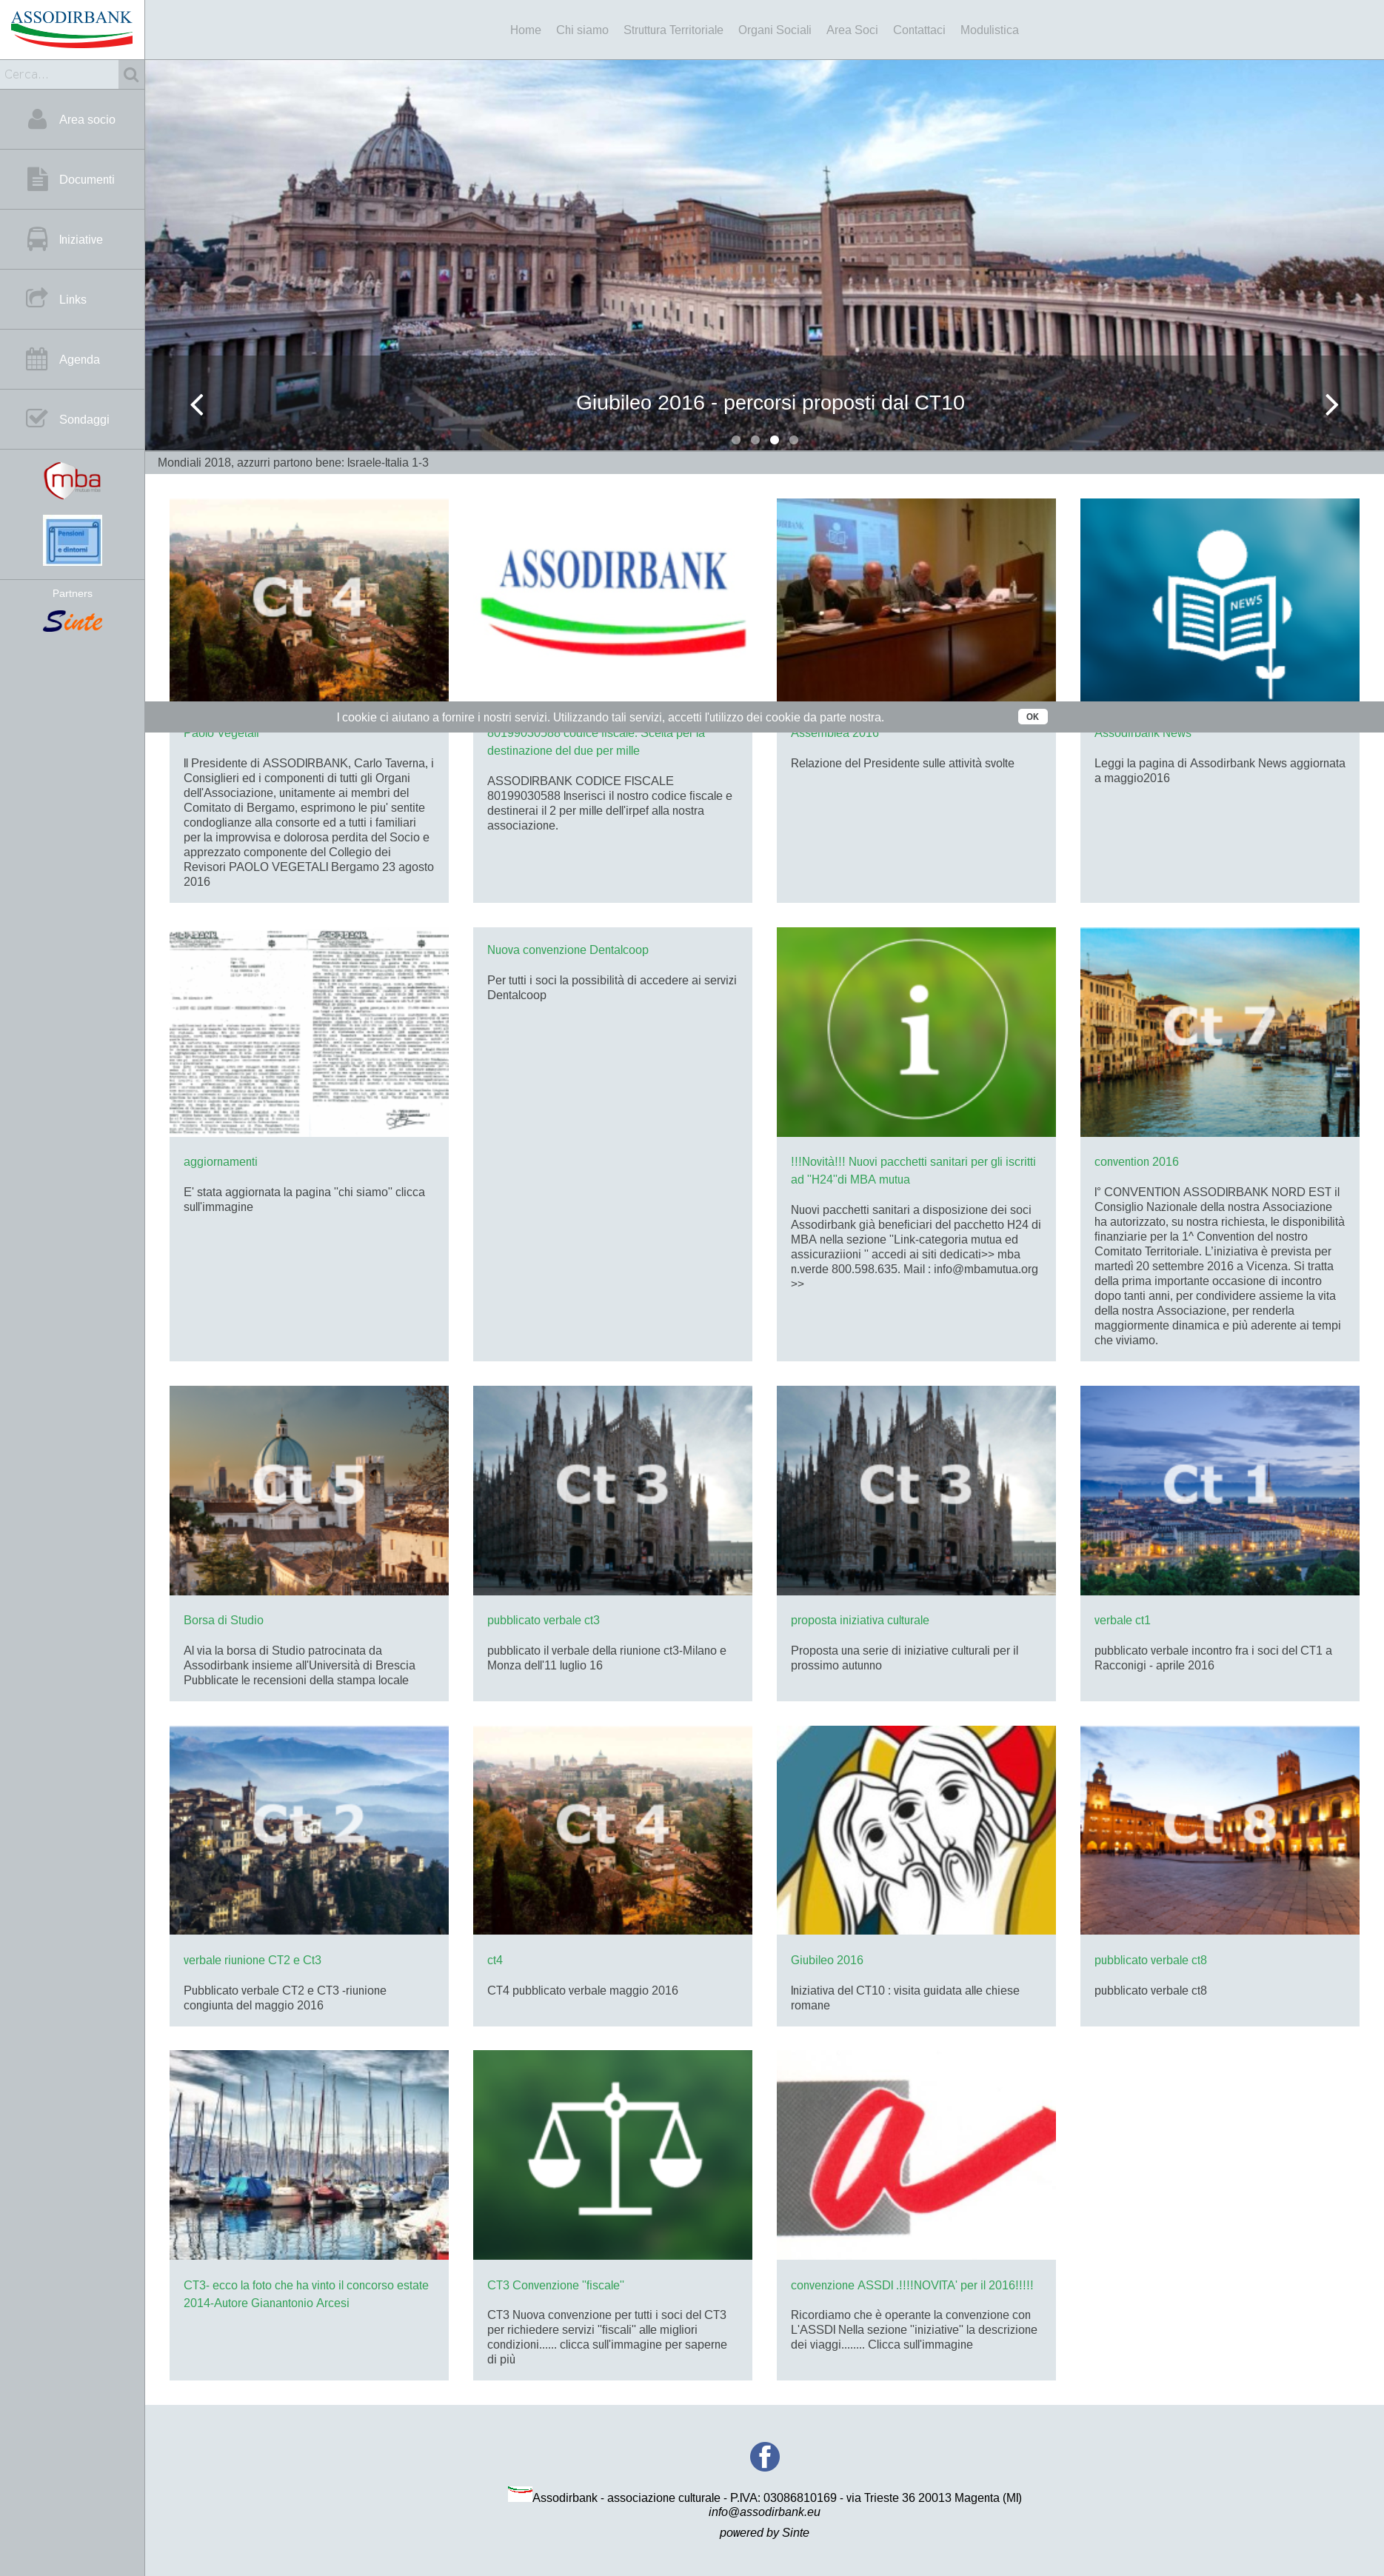Open the Home menu item
This screenshot has width=1384, height=2576.
pos(525,30)
